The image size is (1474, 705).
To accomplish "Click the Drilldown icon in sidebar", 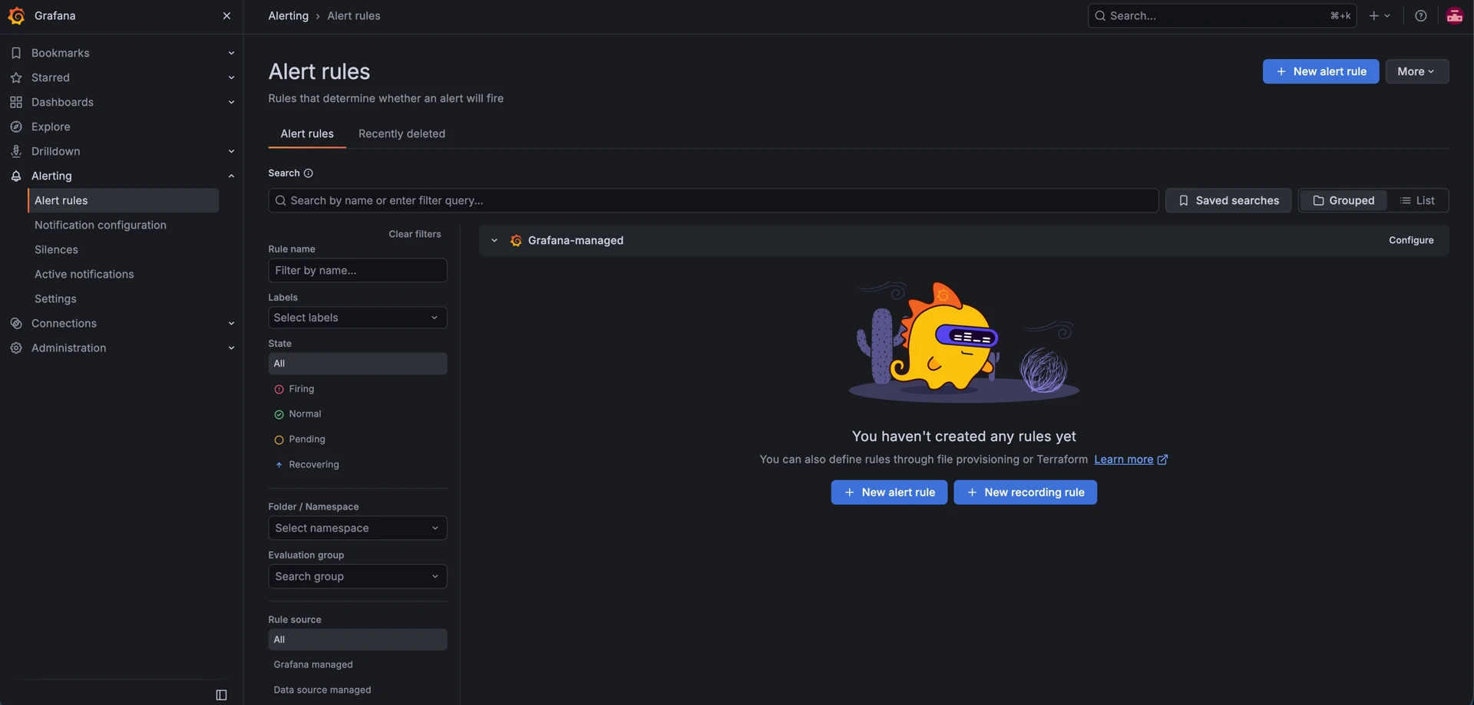I will pos(16,151).
